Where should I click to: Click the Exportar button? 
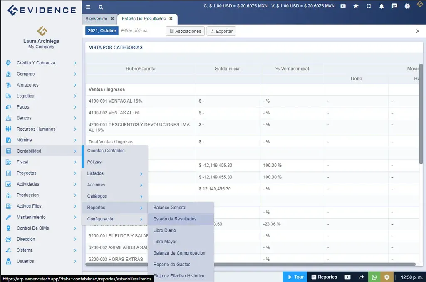pos(221,30)
